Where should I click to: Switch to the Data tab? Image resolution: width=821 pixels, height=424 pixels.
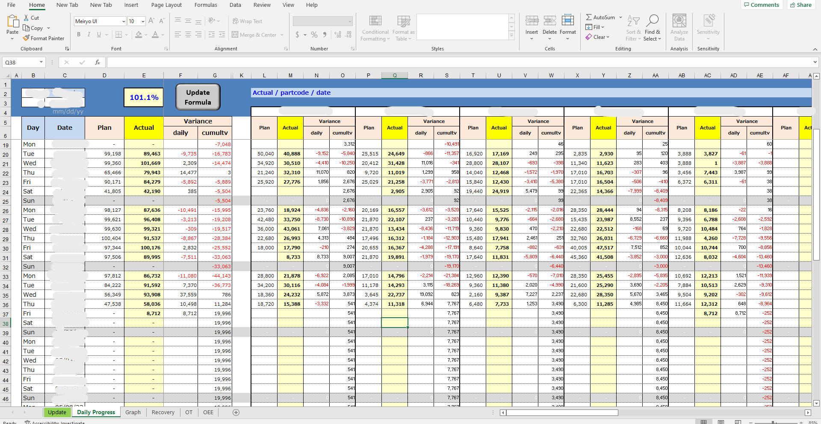coord(235,5)
